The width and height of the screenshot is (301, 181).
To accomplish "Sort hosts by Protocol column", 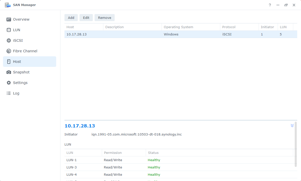I will click(x=229, y=27).
